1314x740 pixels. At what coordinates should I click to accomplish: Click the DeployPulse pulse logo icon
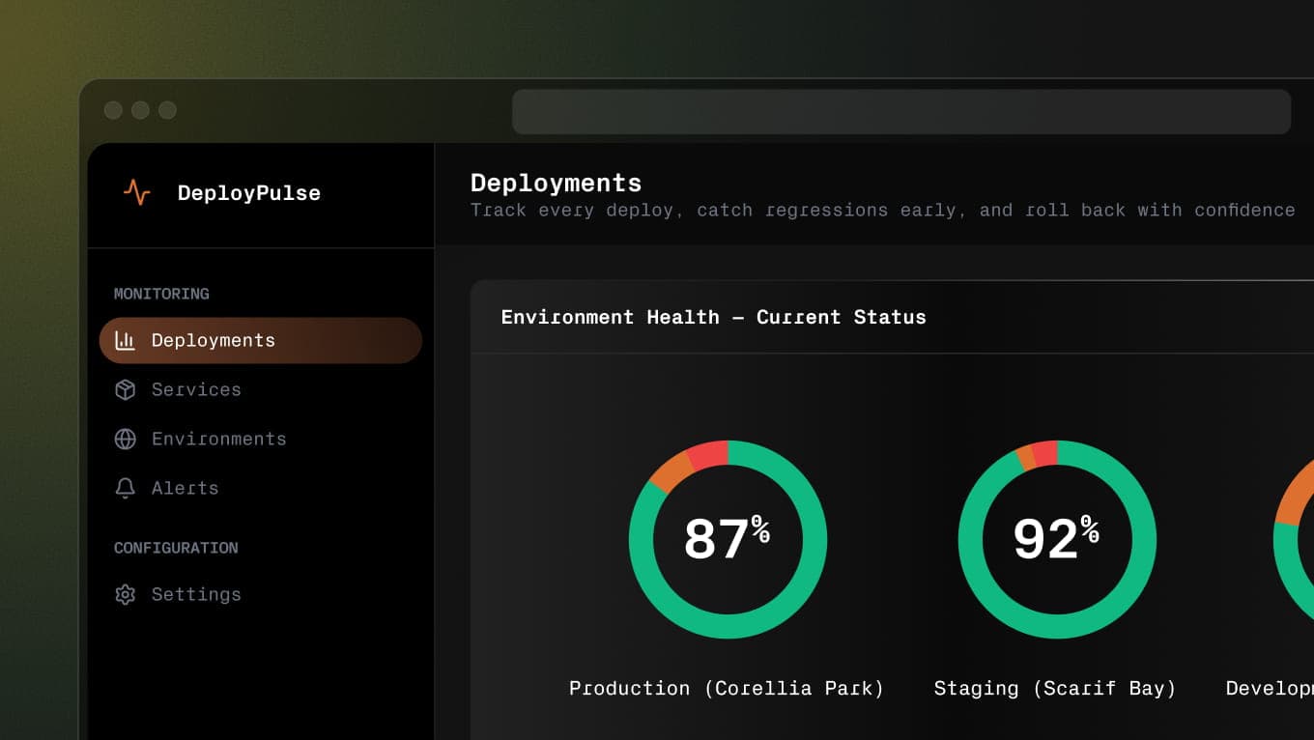[x=137, y=192]
